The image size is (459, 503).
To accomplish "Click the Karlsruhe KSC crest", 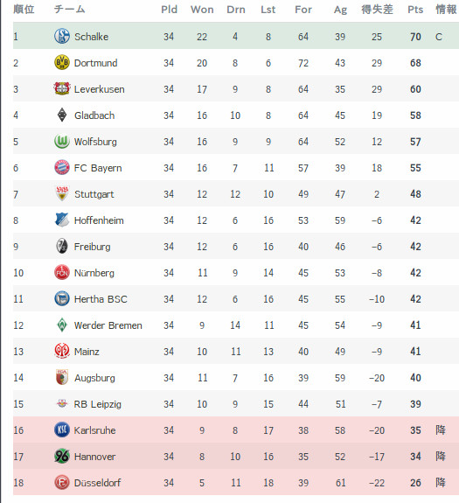I will [62, 430].
